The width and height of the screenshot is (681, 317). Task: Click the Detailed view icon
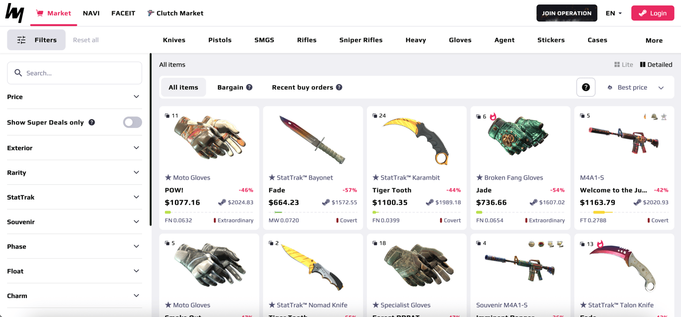click(643, 65)
